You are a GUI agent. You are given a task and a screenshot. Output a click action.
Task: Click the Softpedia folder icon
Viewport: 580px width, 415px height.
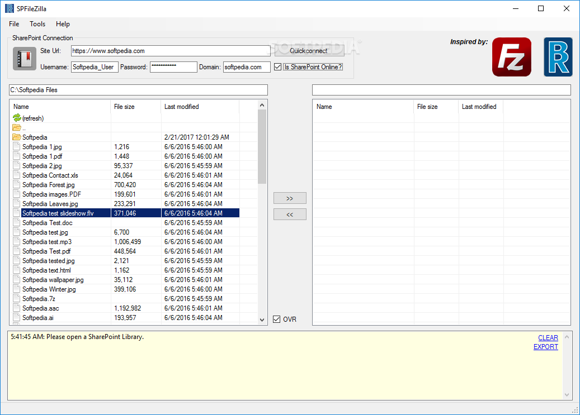17,137
